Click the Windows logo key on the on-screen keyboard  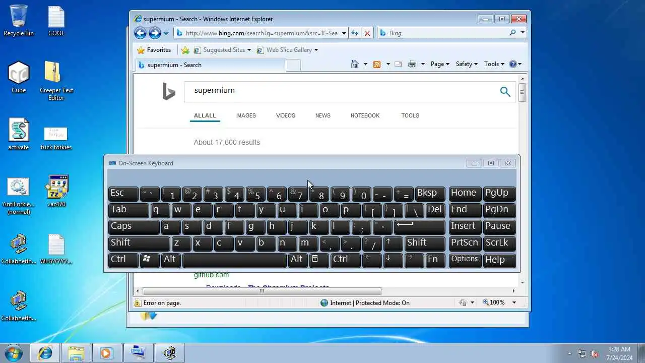pos(150,260)
